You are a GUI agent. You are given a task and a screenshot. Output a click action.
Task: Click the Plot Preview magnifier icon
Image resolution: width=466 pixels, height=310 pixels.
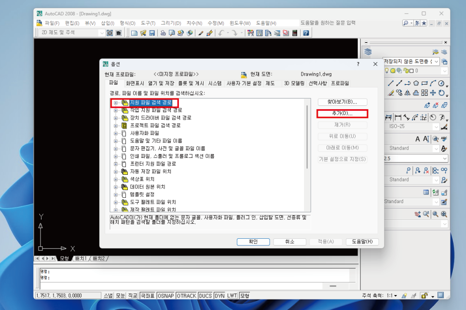point(171,33)
